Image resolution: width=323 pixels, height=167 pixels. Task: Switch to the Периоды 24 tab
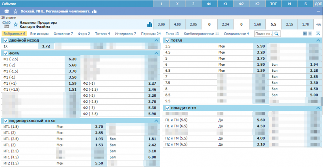pyautogui.click(x=151, y=33)
